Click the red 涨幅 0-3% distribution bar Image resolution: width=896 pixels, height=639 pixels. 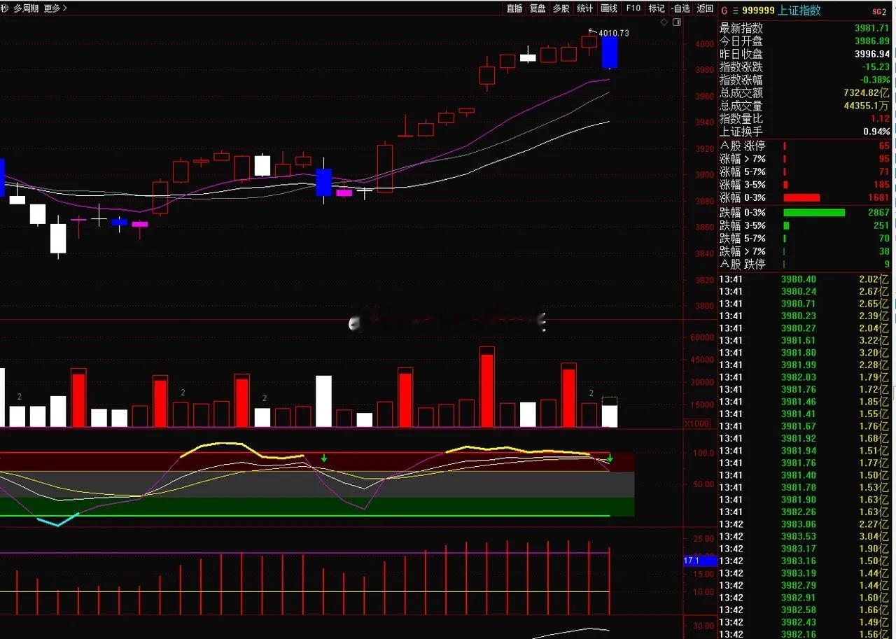click(x=801, y=198)
